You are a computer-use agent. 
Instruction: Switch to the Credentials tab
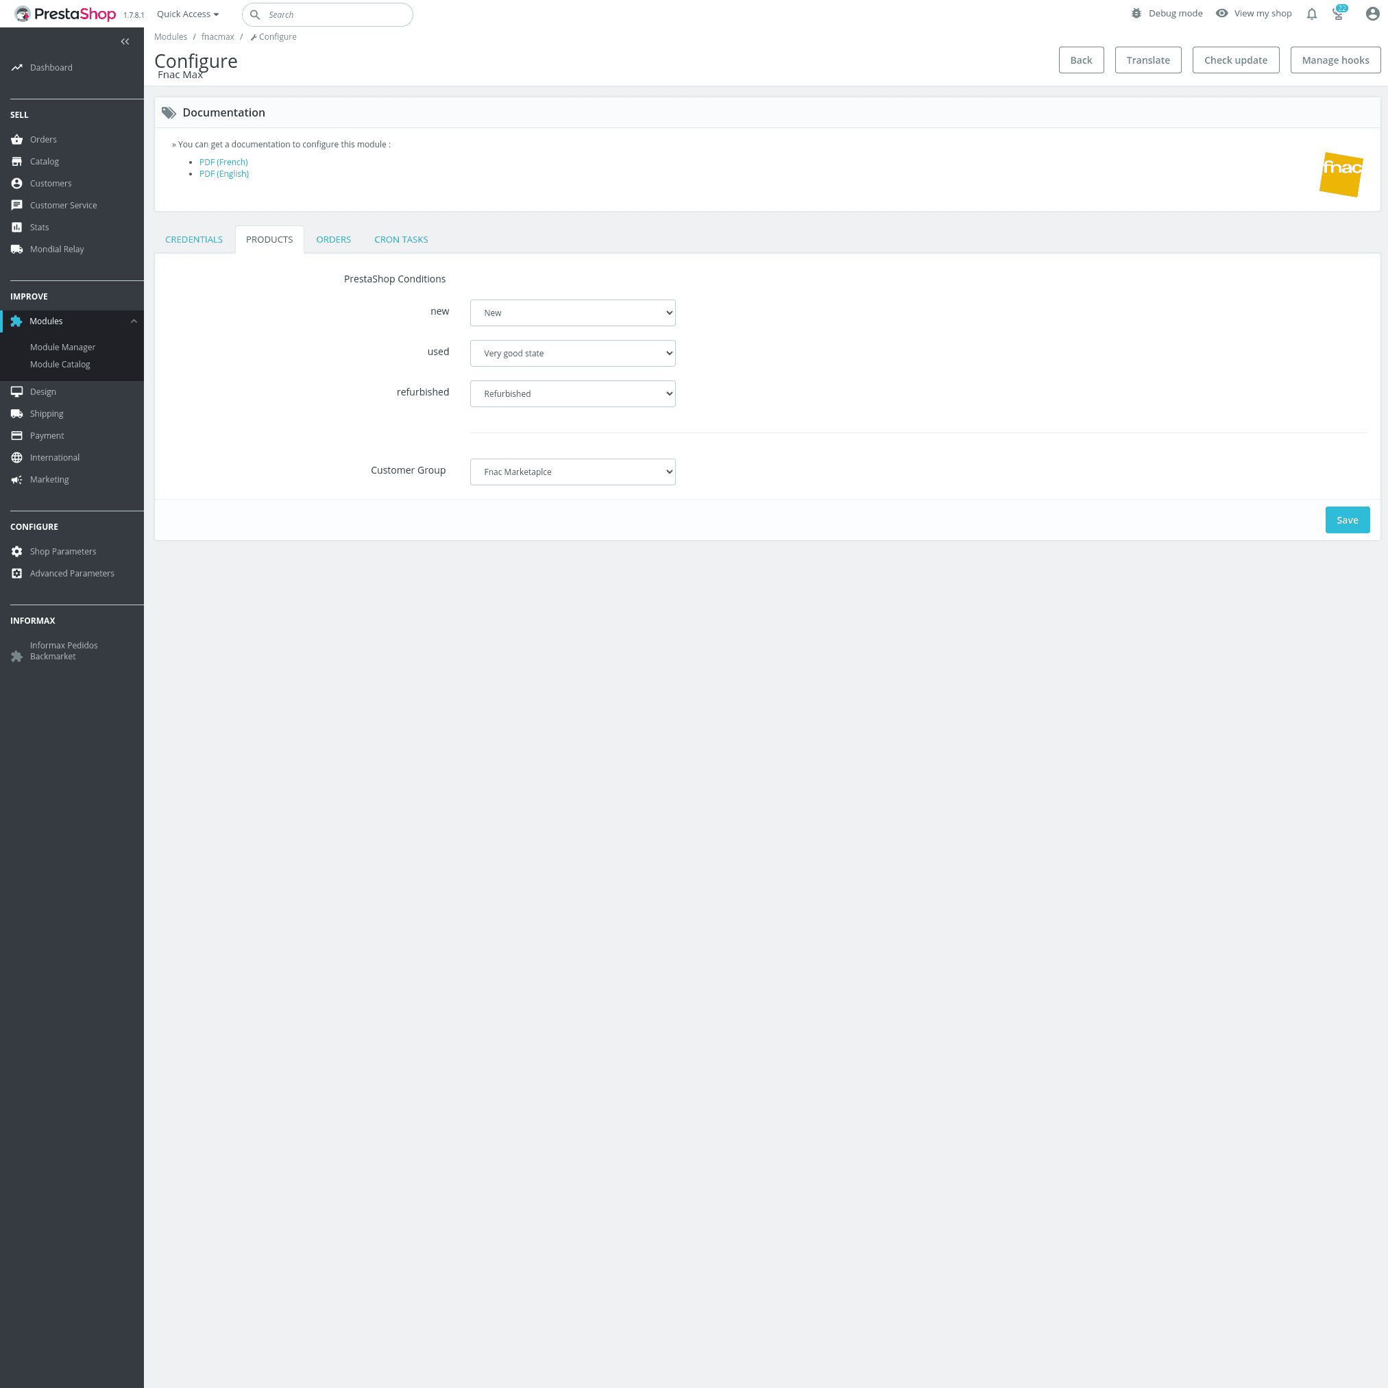click(x=194, y=240)
